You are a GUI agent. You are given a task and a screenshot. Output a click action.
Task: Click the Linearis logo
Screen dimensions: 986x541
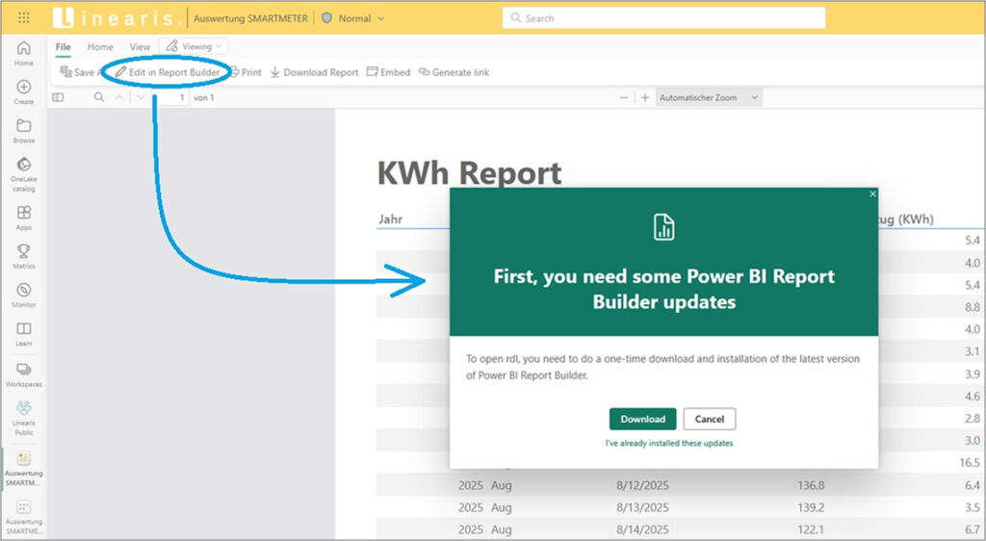tap(117, 18)
